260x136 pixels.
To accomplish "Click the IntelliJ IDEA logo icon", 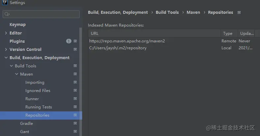I will 5,3.
